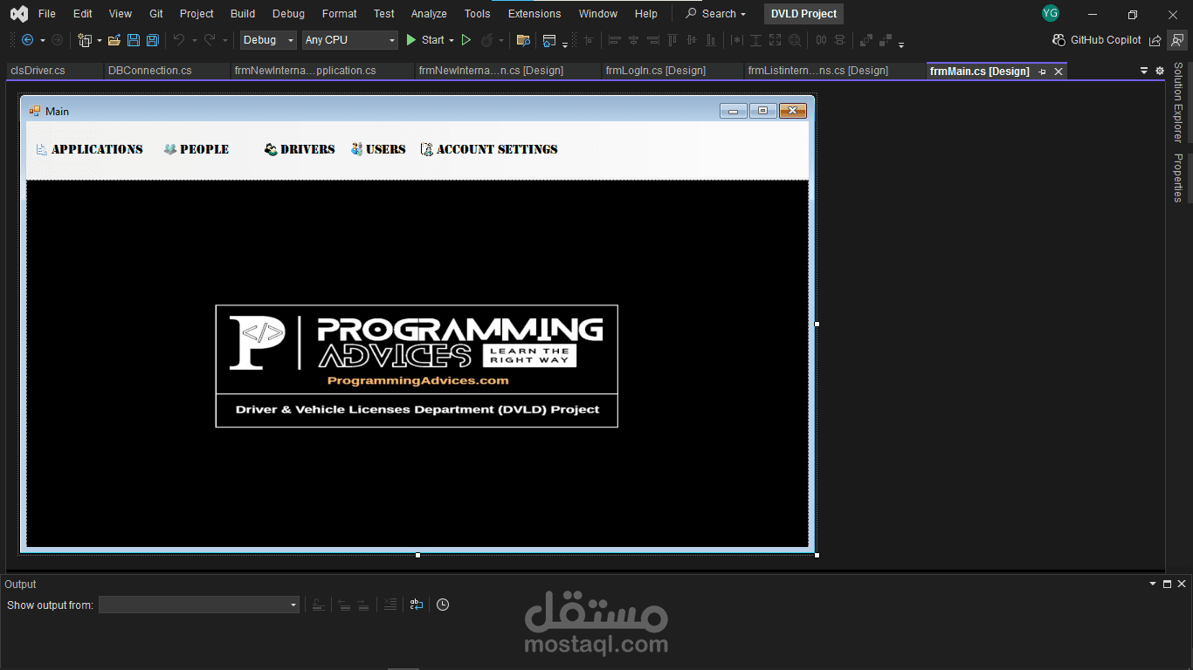Open the Find in Files folder icon

point(523,40)
